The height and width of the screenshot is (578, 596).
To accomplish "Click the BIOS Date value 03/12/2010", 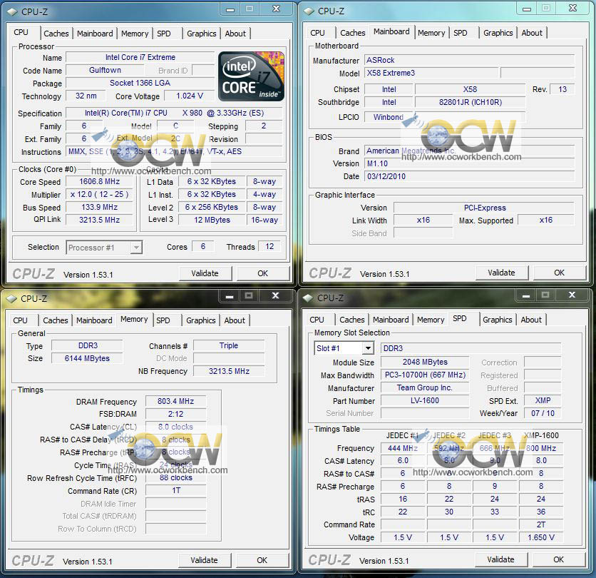I will (x=469, y=176).
